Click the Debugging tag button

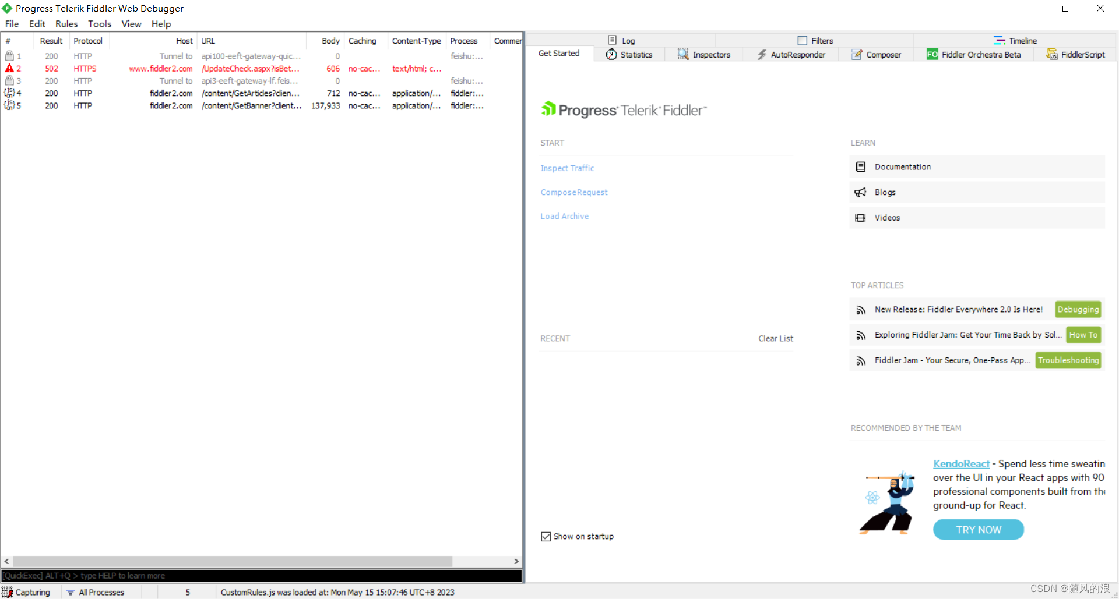coord(1078,310)
